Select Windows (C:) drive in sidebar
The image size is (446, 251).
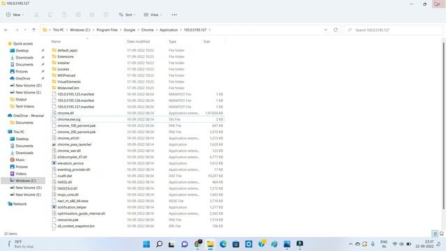tap(23, 181)
